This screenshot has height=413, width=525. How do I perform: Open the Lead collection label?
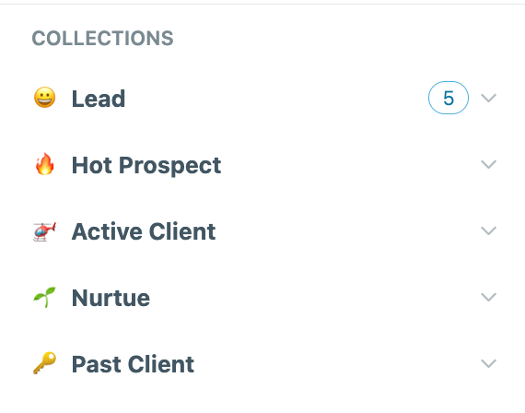(x=99, y=99)
